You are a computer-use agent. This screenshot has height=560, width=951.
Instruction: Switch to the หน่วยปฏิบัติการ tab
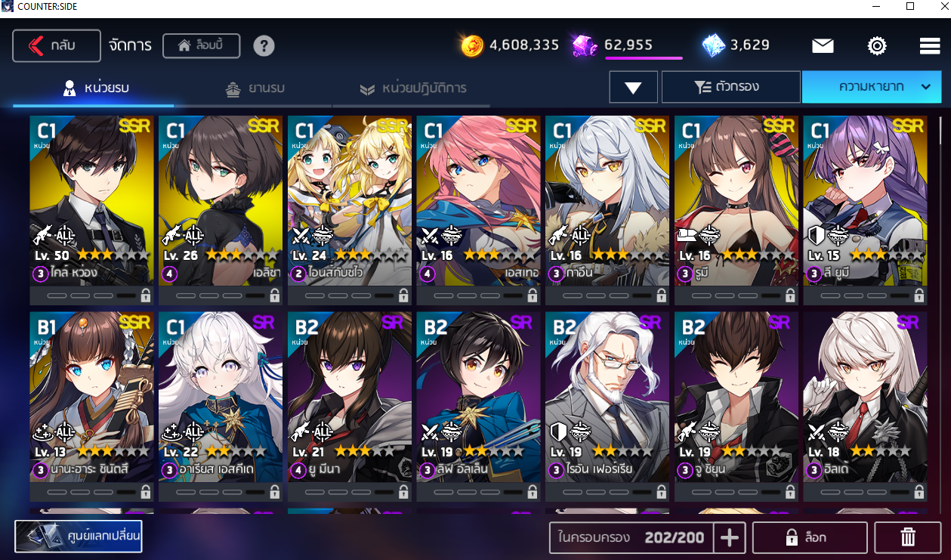pos(412,88)
